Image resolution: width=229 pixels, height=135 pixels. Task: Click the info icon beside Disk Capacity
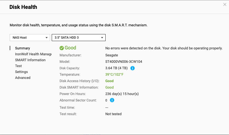pos(133,68)
